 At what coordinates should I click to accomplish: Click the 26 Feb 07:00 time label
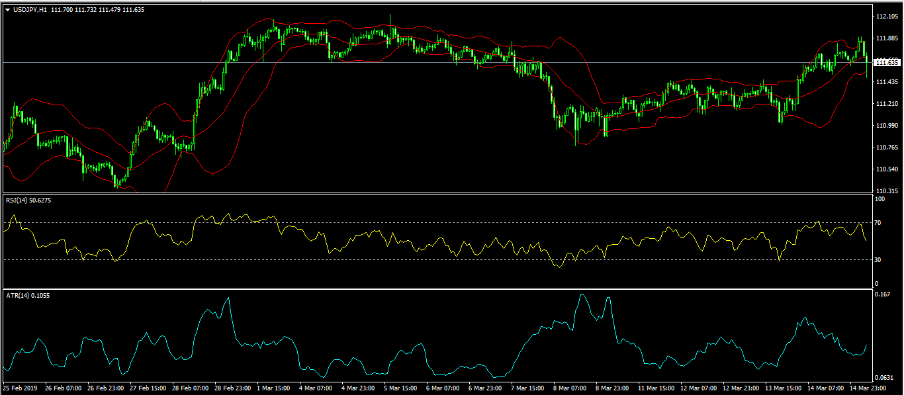(x=64, y=388)
